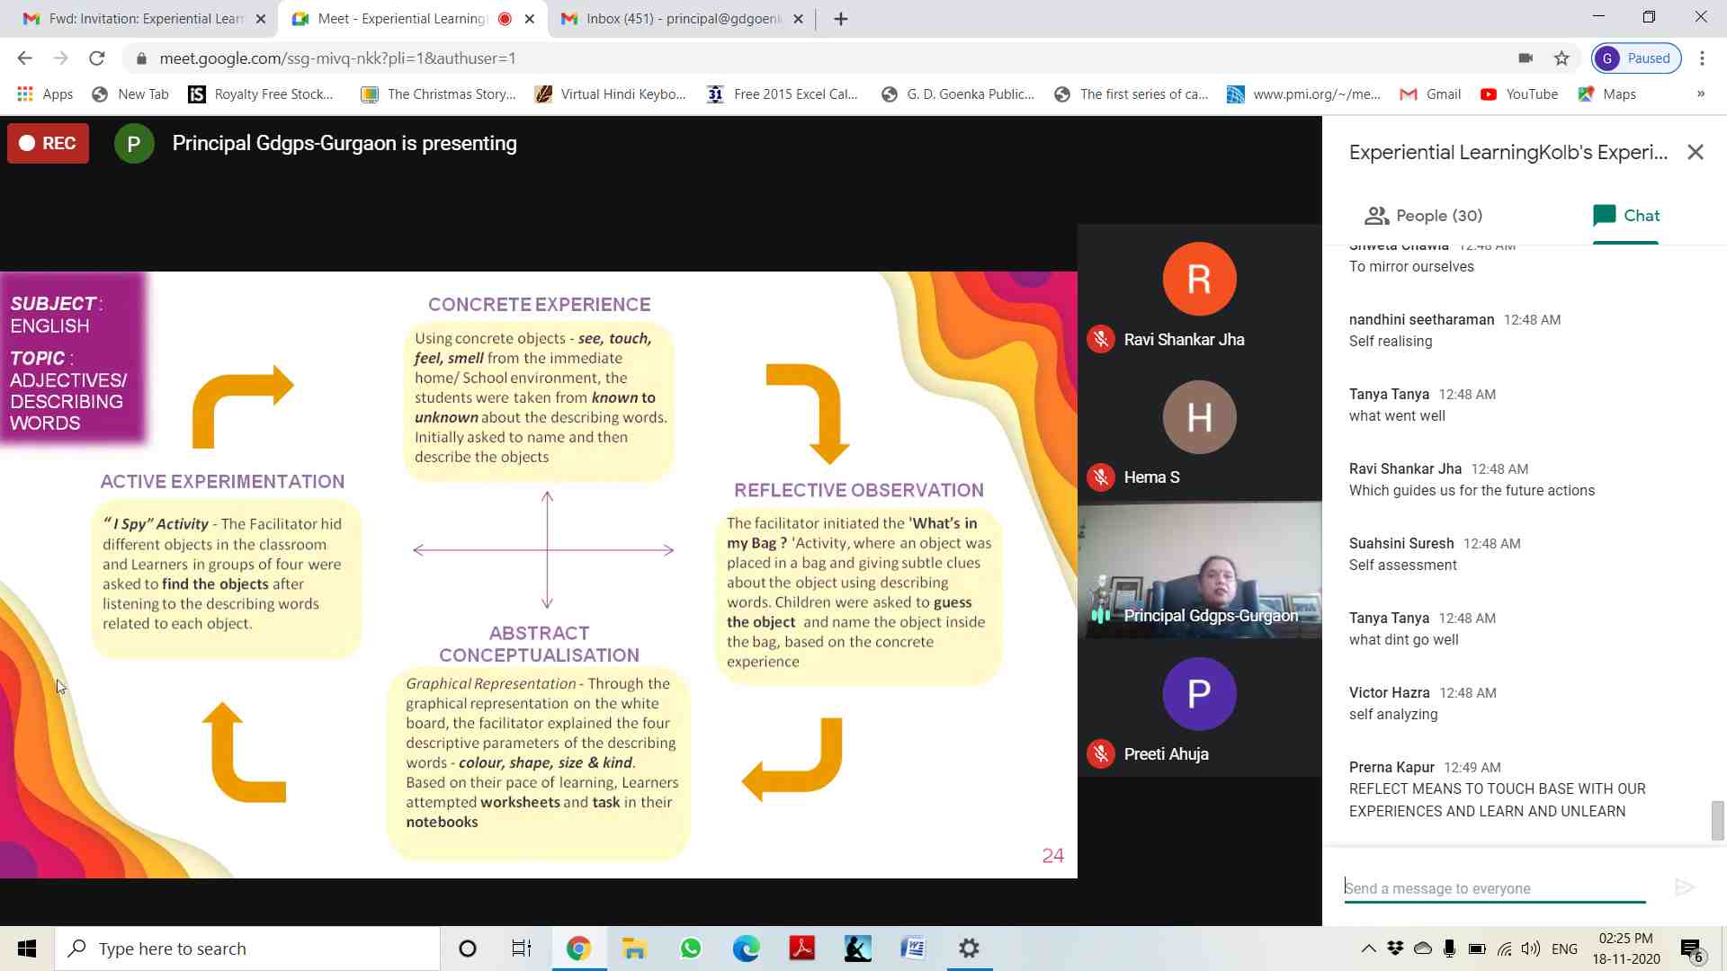The image size is (1727, 971).
Task: Open the camera permission icon in address bar
Action: coord(1526,58)
